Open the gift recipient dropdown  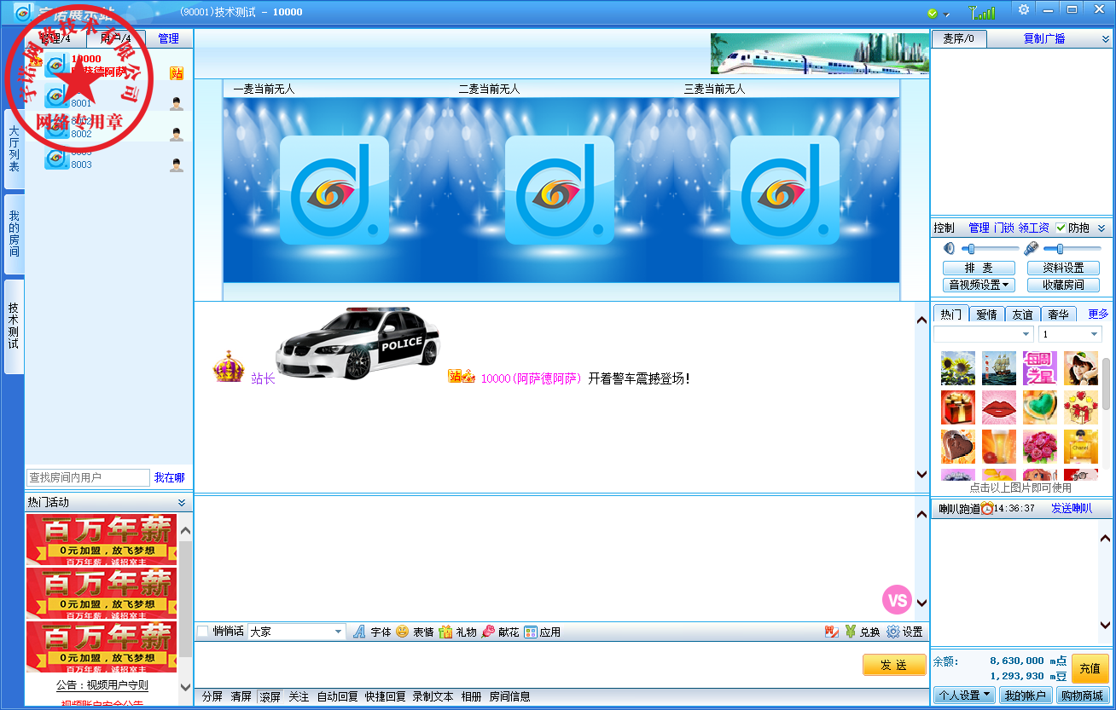tap(984, 334)
